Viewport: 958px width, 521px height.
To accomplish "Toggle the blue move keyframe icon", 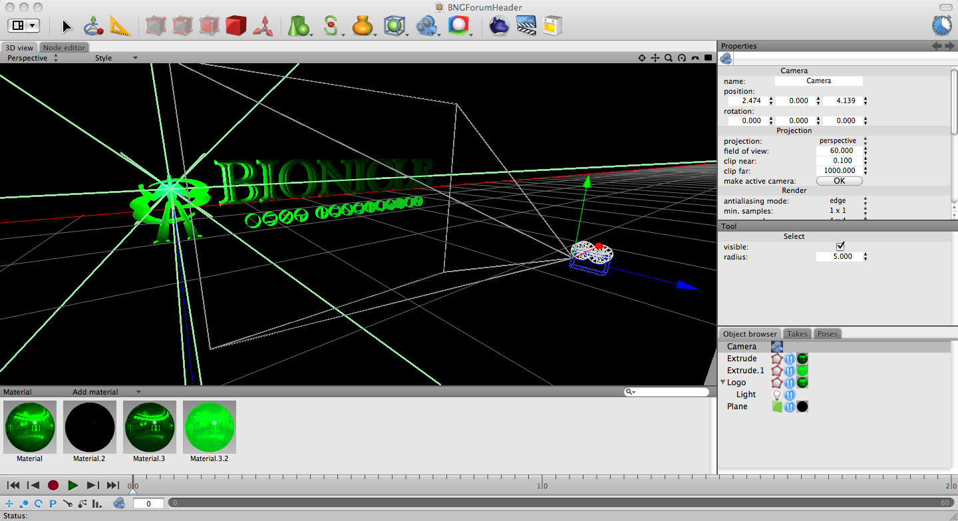I will pos(9,504).
